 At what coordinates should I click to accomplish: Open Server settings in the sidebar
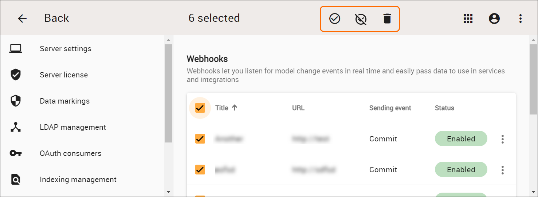coord(66,49)
